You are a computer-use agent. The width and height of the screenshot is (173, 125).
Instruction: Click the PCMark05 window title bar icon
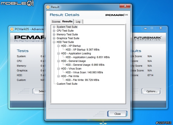[x=12, y=29]
